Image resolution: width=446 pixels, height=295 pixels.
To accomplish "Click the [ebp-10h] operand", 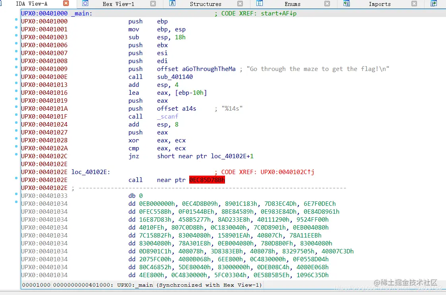I will [191, 93].
